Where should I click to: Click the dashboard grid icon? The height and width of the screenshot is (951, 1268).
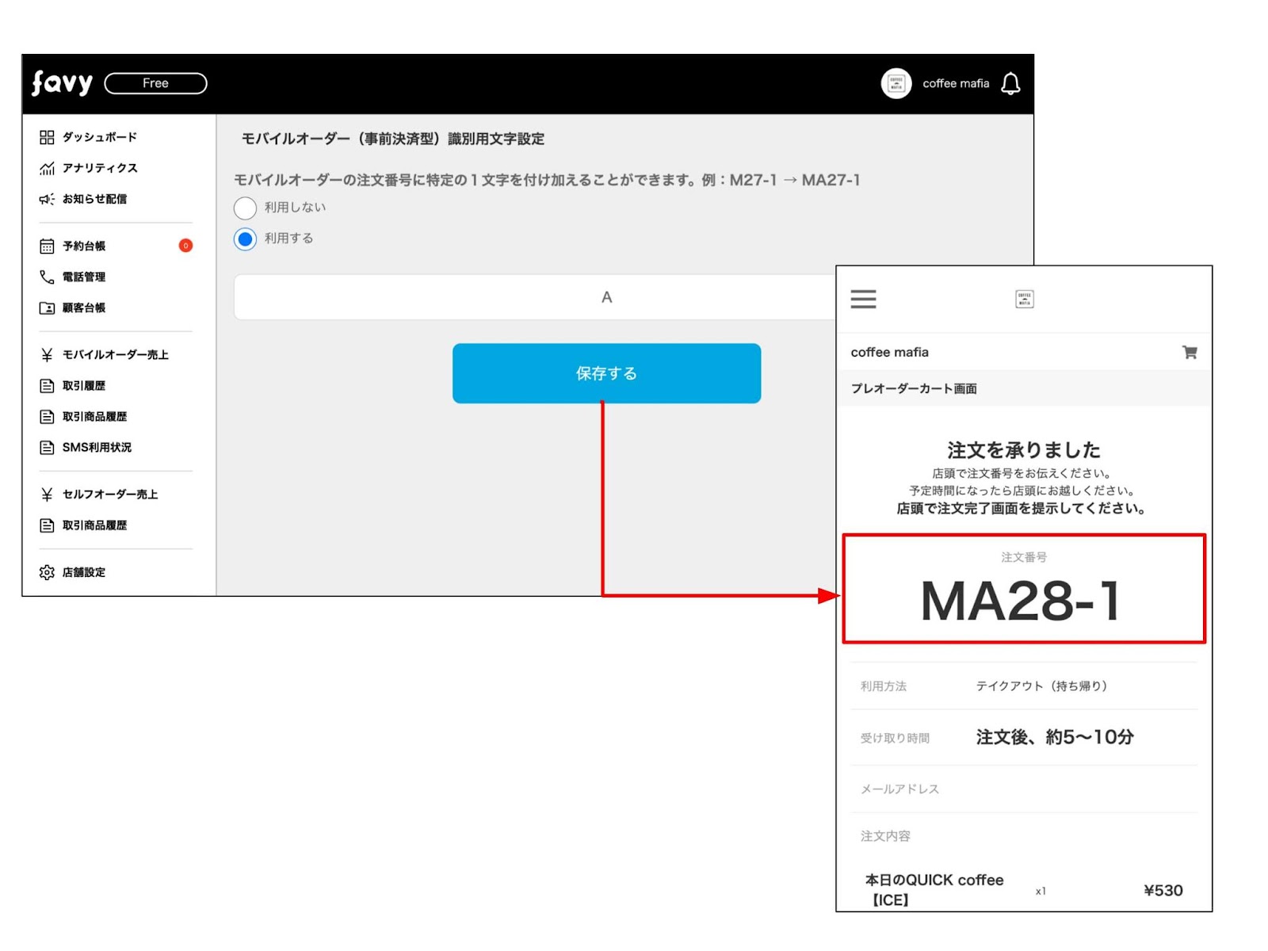47,137
